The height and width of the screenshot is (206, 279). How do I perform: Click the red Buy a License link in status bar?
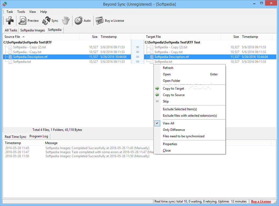(261, 201)
